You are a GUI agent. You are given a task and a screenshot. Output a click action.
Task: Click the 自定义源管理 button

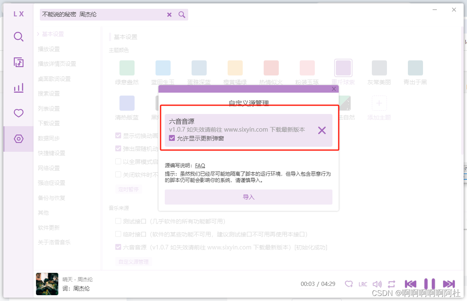[133, 262]
